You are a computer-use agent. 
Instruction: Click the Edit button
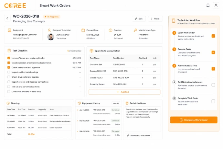[139, 19]
